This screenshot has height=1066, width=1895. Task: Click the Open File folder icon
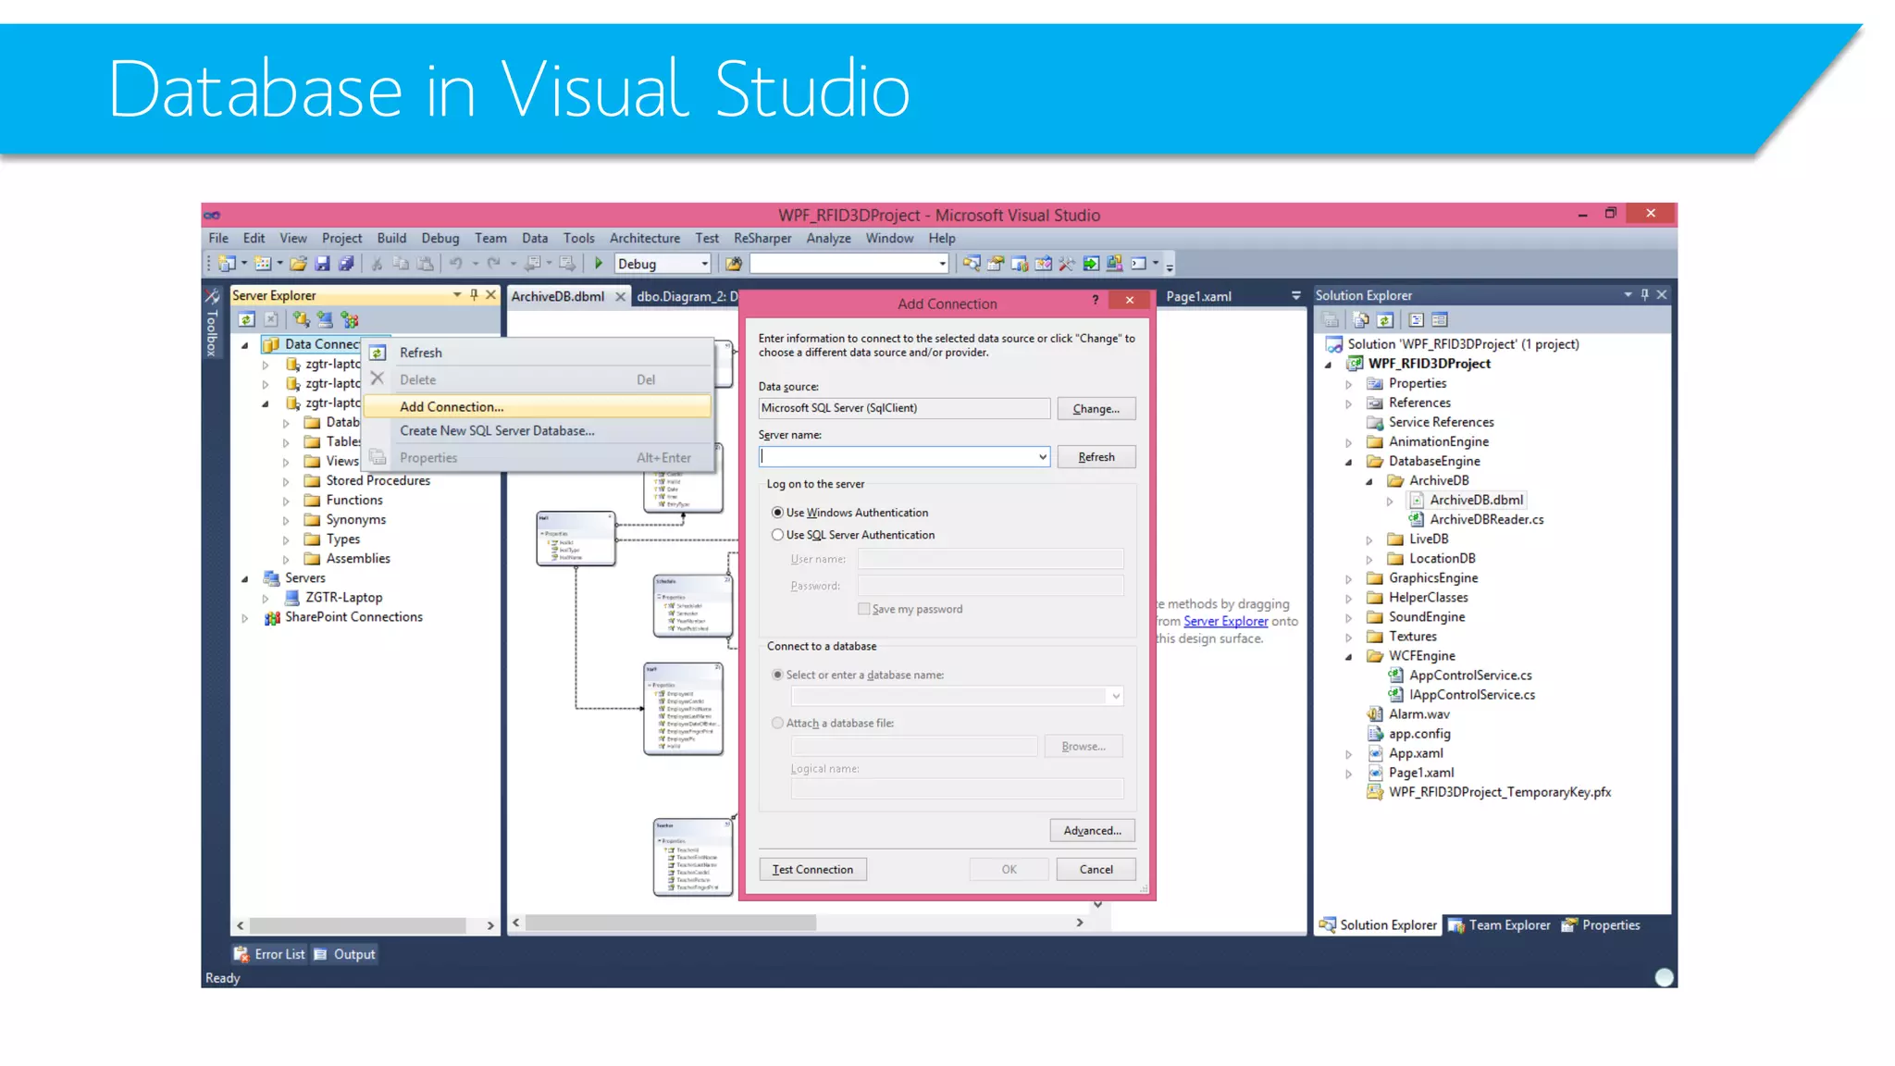pos(298,264)
